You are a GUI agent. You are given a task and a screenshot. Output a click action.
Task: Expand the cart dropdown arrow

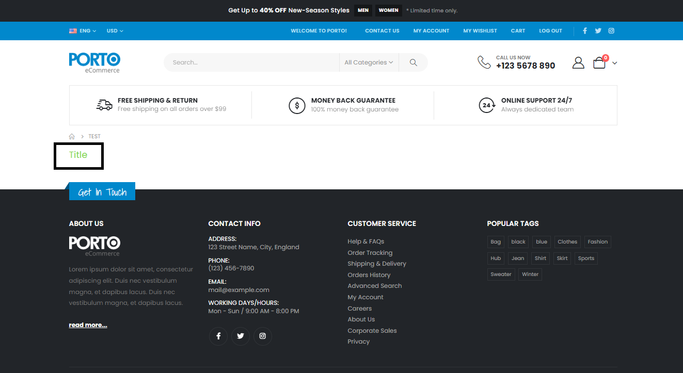tap(614, 63)
